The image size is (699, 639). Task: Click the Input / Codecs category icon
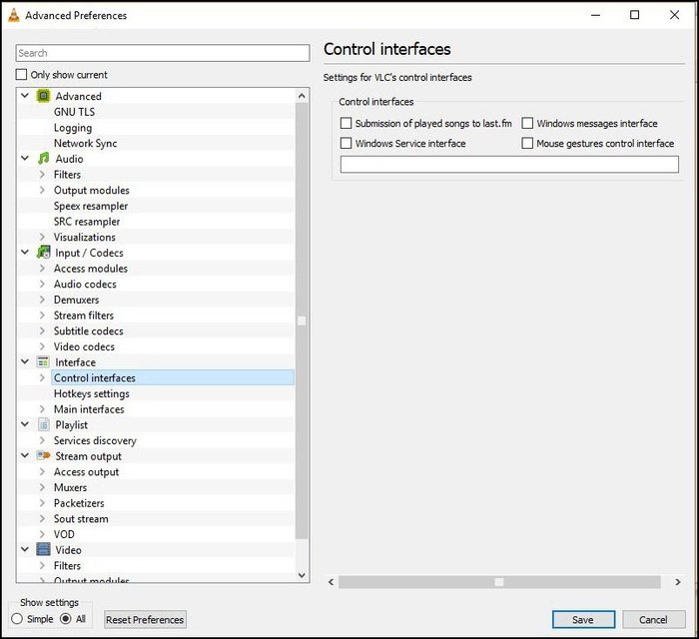[43, 253]
